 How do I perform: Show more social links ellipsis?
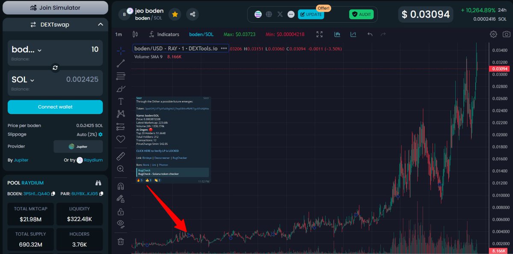coord(291,14)
